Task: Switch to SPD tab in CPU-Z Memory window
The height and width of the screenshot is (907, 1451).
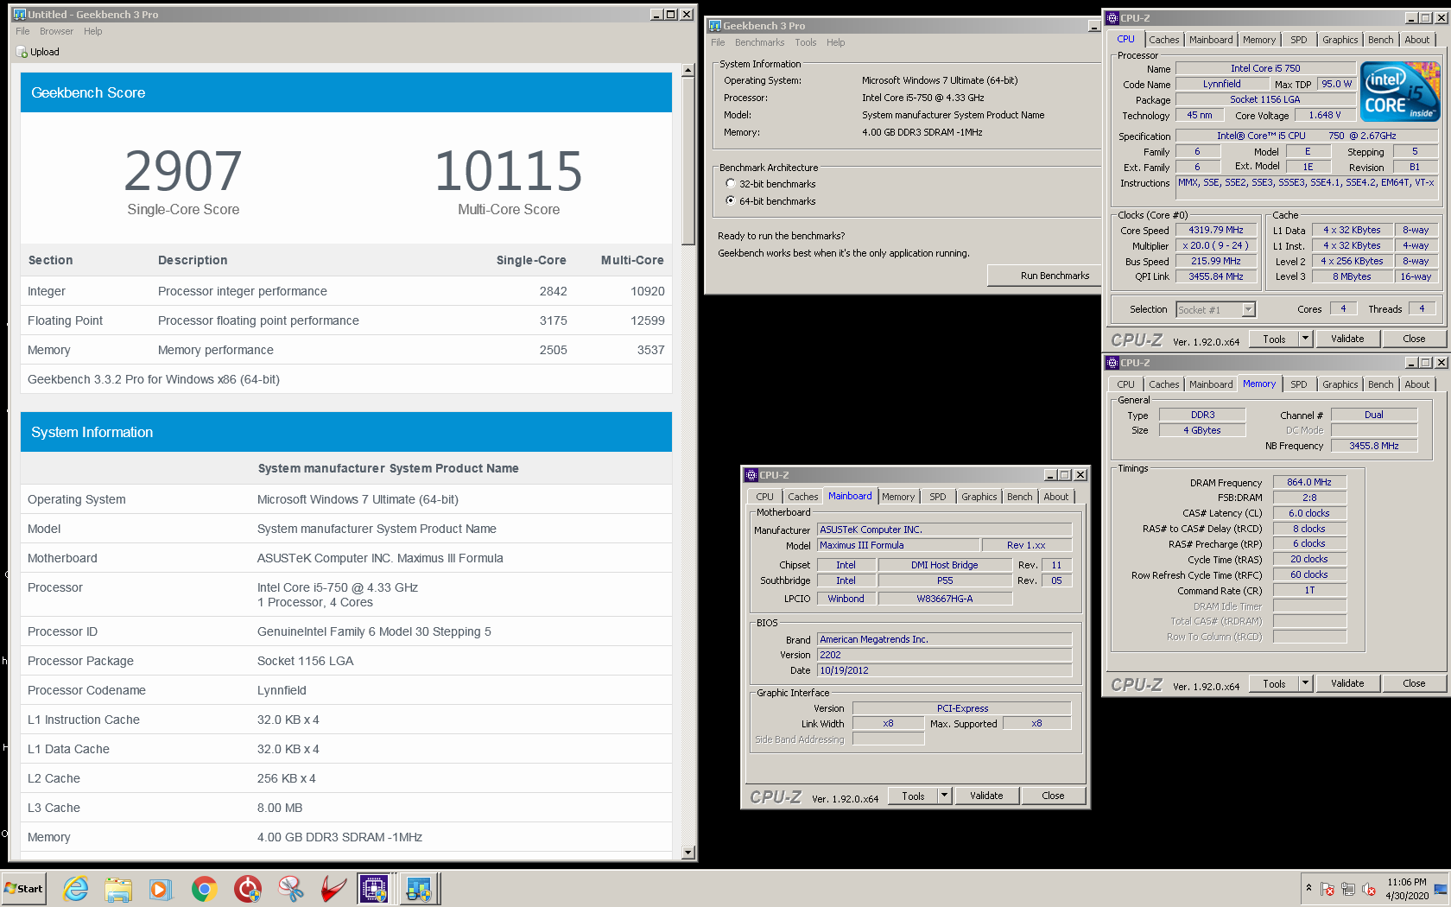Action: click(x=1298, y=384)
